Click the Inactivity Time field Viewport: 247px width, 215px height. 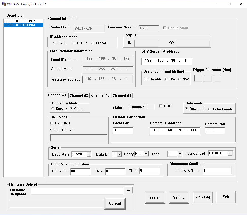[x=217, y=171]
